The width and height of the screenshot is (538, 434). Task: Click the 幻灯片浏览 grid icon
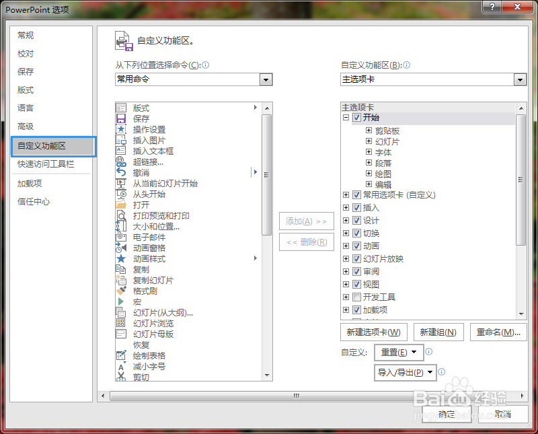pyautogui.click(x=121, y=323)
